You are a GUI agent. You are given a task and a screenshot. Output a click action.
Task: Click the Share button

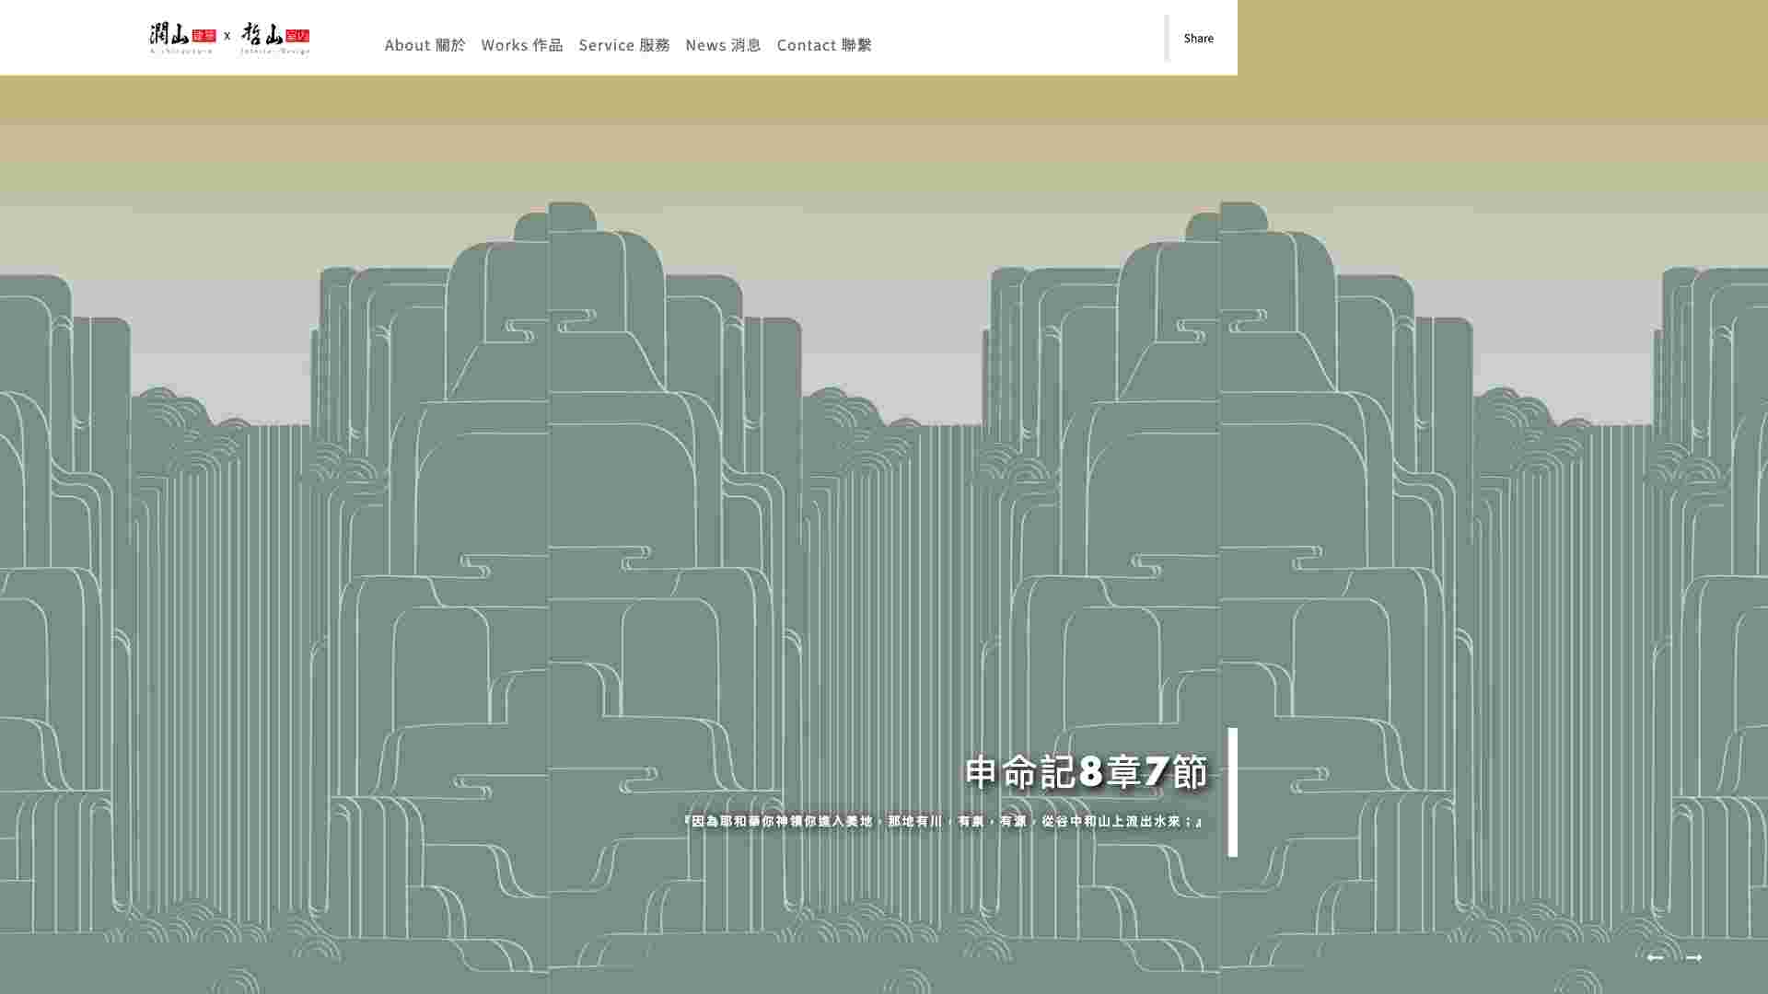coord(1198,38)
